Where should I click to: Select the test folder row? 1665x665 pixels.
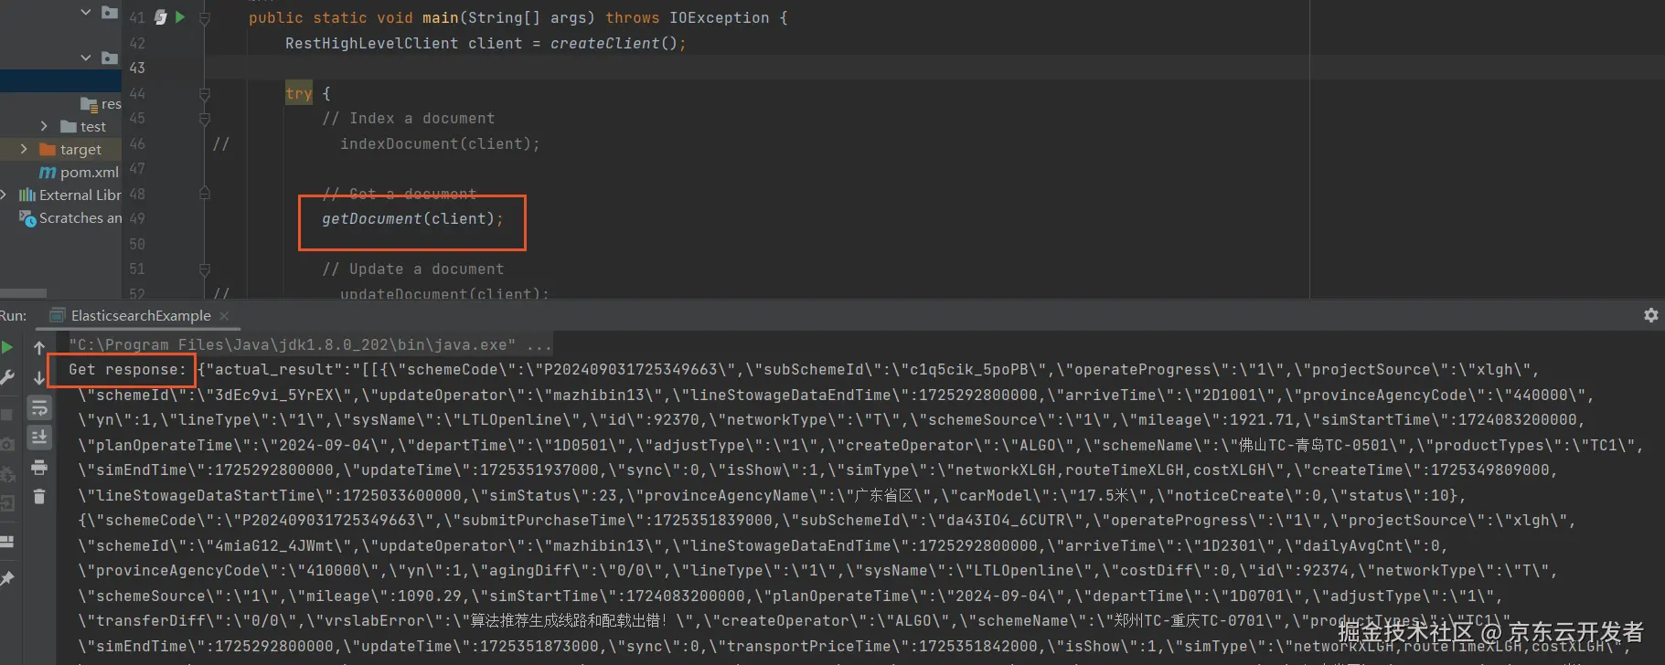tap(60, 126)
